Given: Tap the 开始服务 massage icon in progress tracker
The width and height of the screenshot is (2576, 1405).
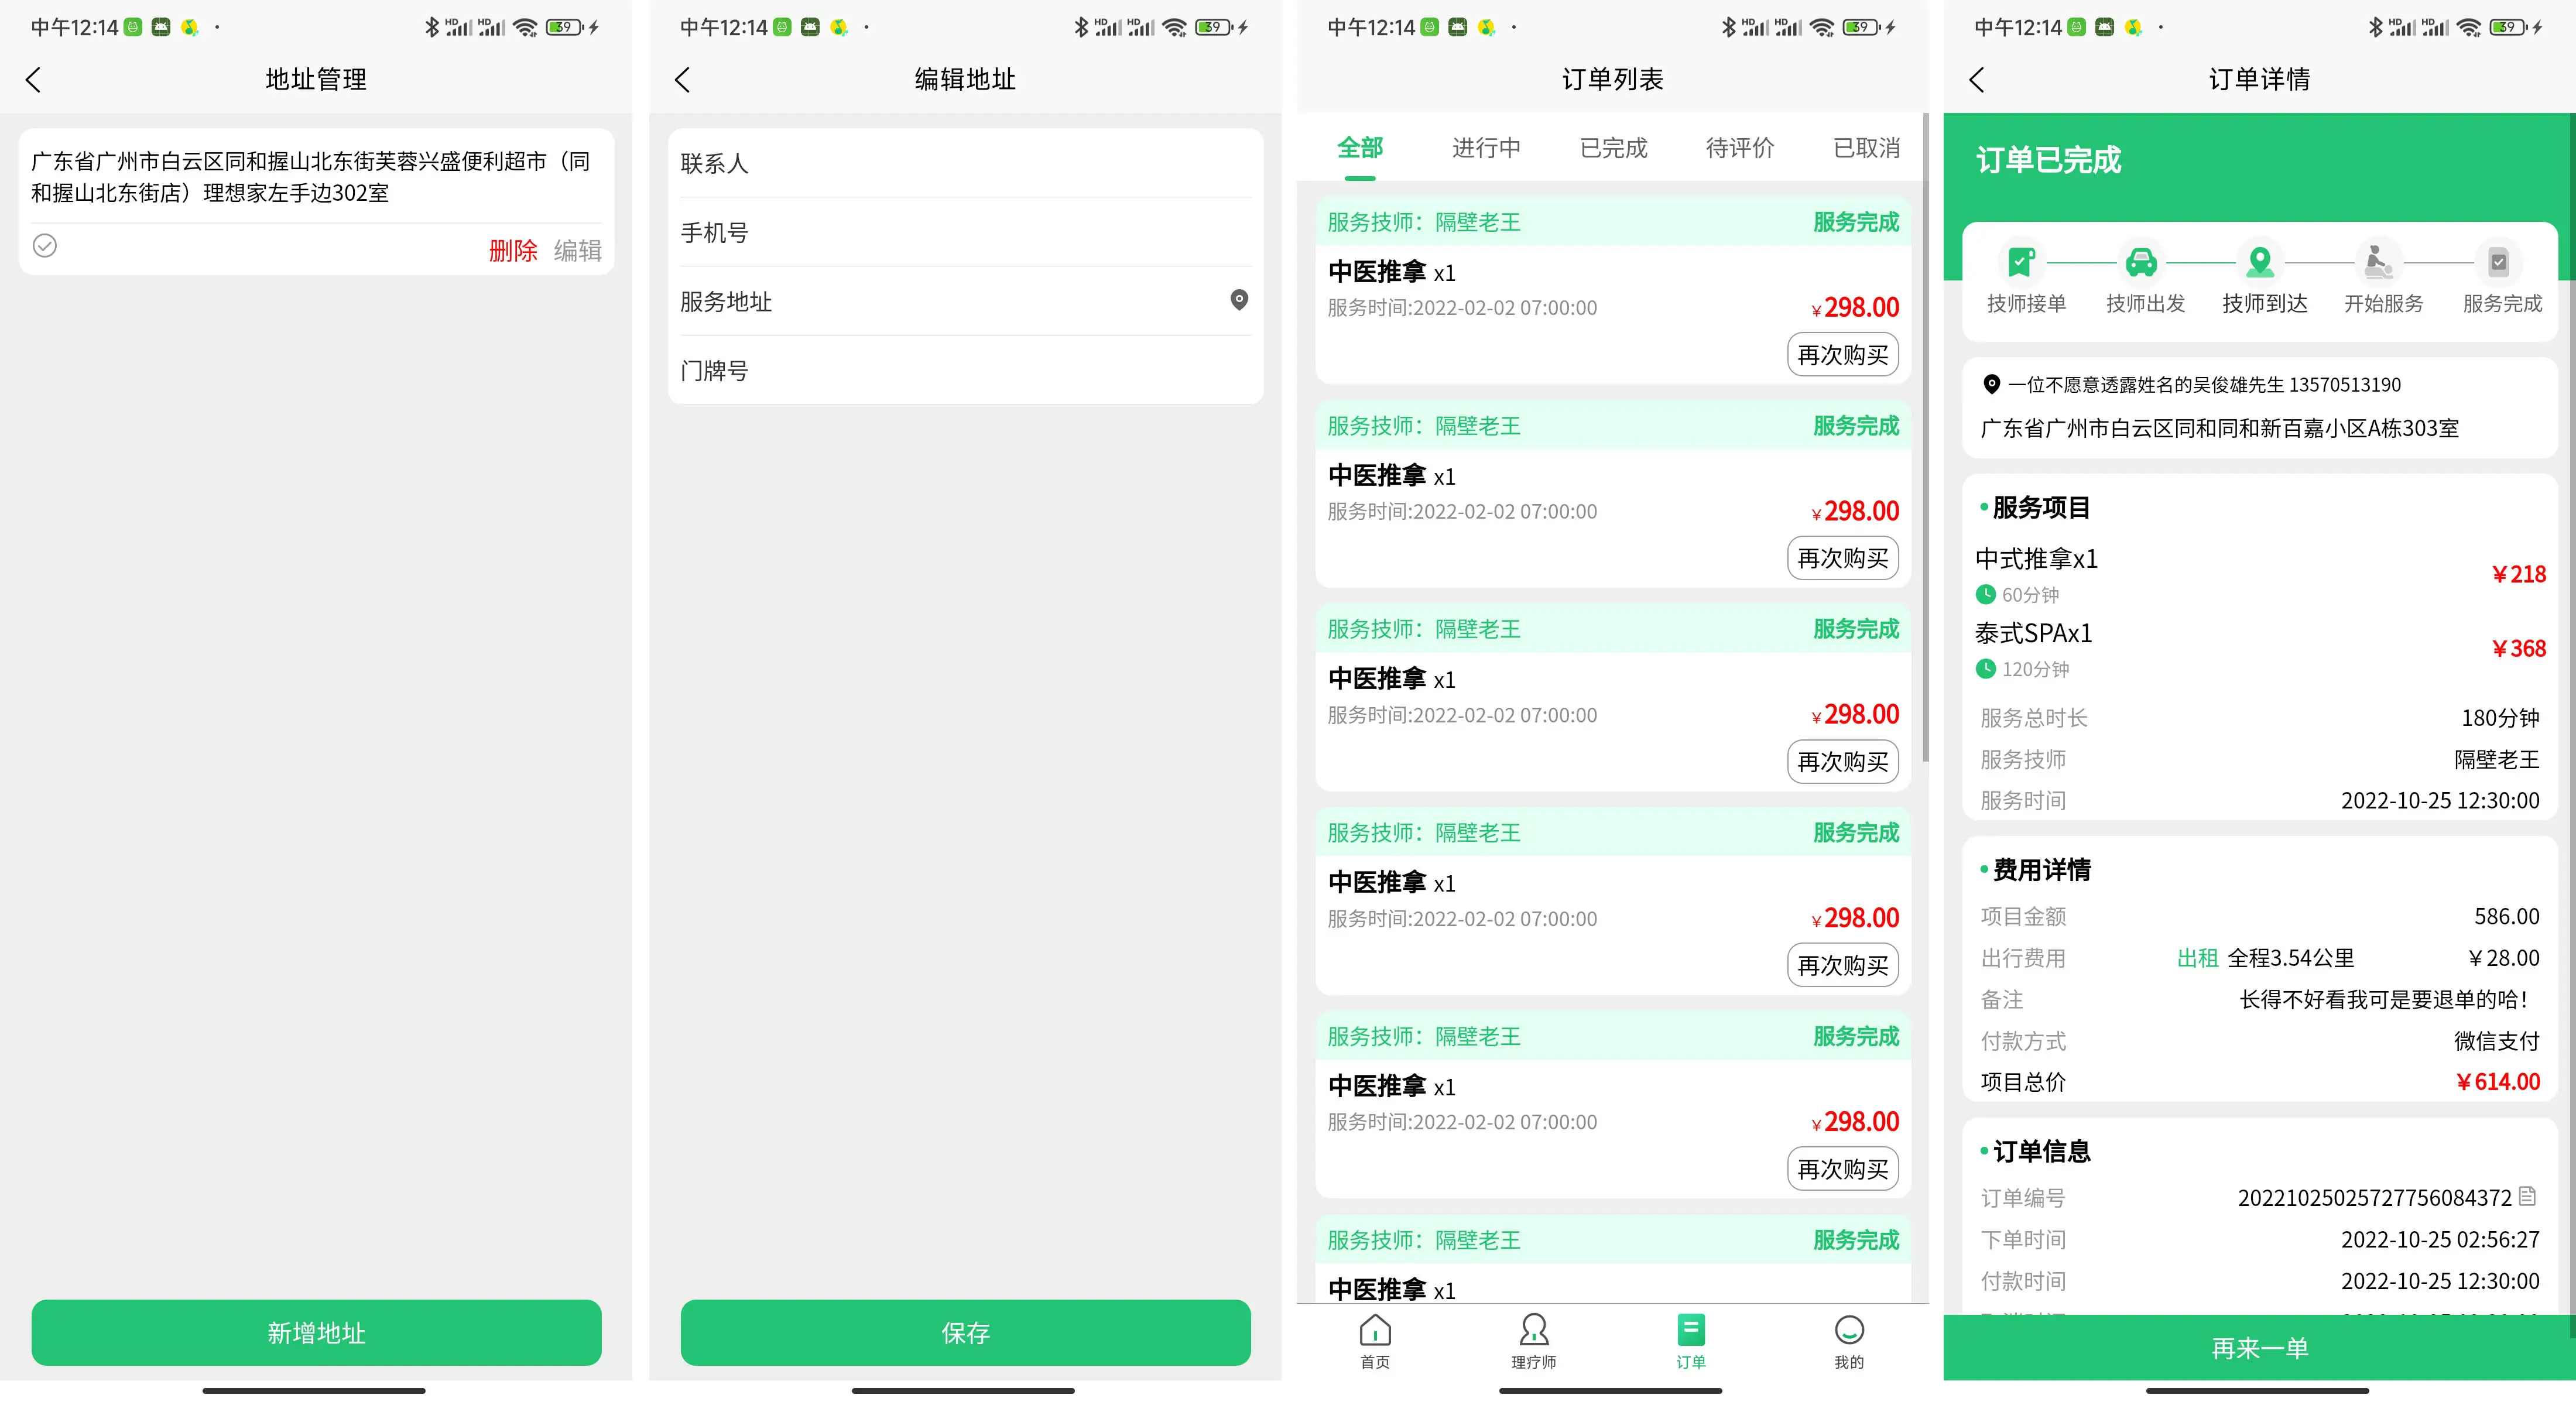Looking at the screenshot, I should click(x=2379, y=262).
